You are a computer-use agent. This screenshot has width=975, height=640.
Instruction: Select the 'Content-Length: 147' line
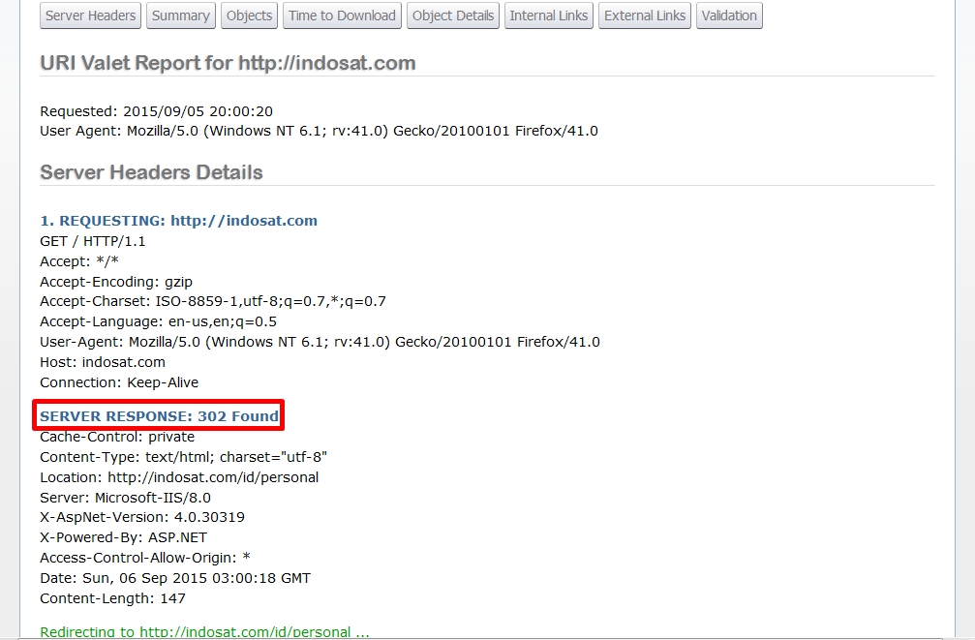coord(112,598)
